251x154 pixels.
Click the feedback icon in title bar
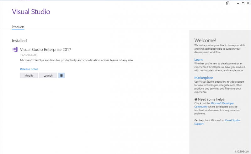pos(227,3)
